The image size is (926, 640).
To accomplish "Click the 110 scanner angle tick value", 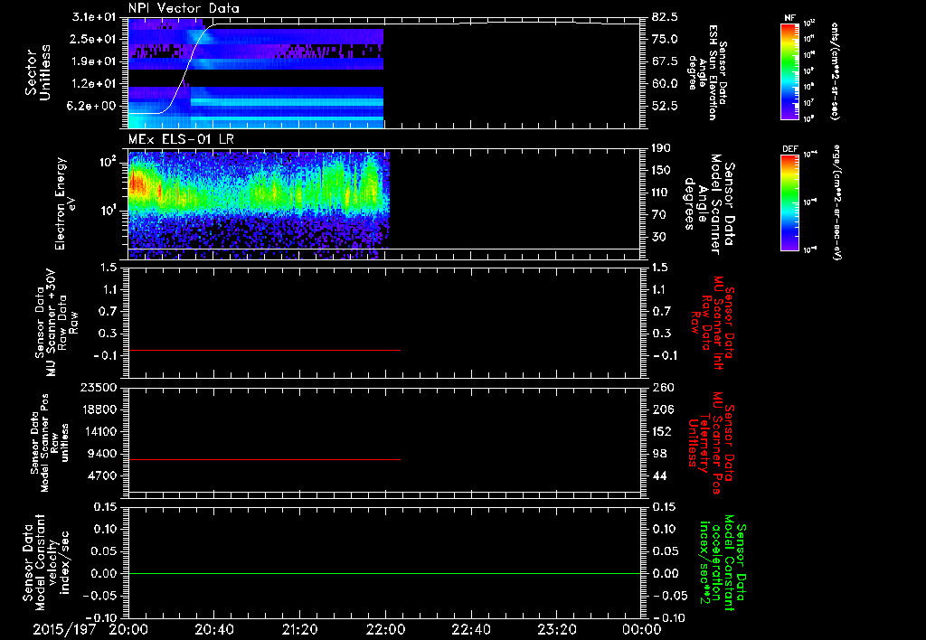I will (661, 193).
